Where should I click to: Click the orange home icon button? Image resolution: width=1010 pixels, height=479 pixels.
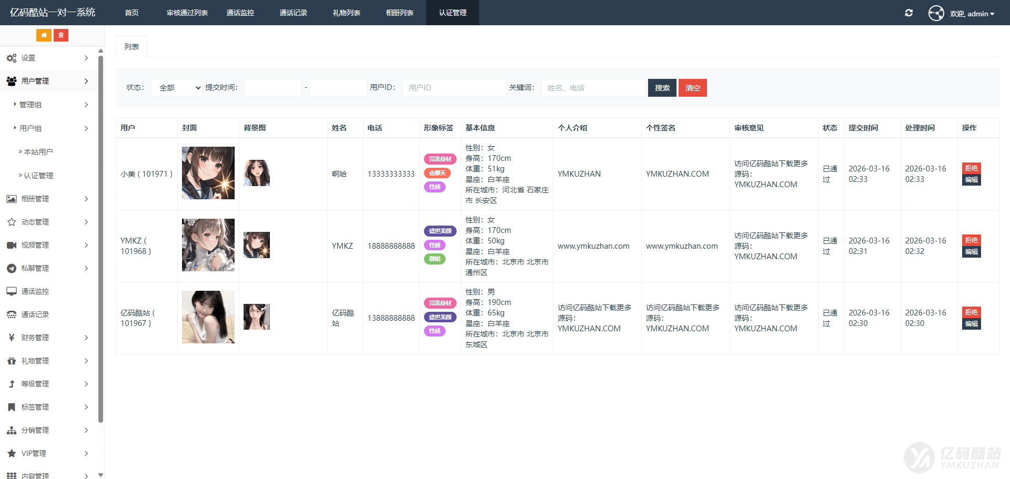click(44, 35)
